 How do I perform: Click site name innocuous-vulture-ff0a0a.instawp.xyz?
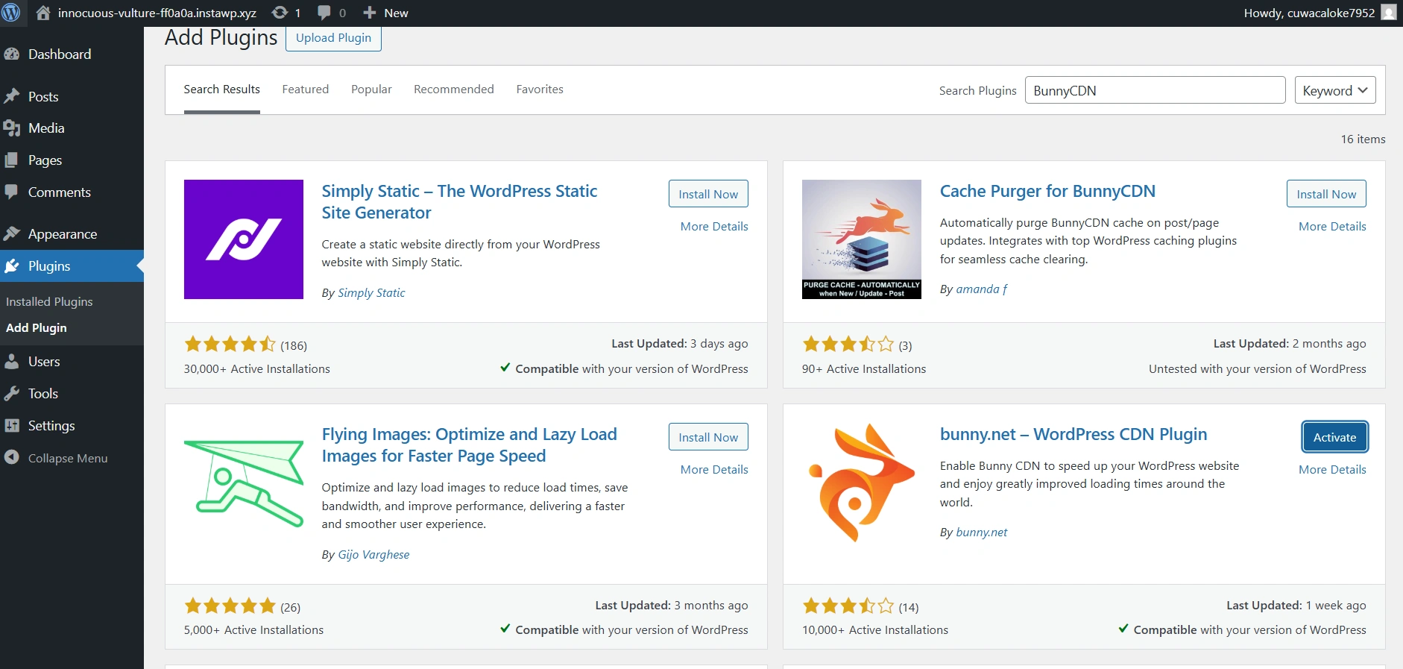tap(157, 13)
